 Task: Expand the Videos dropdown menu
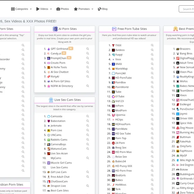(x=44, y=9)
